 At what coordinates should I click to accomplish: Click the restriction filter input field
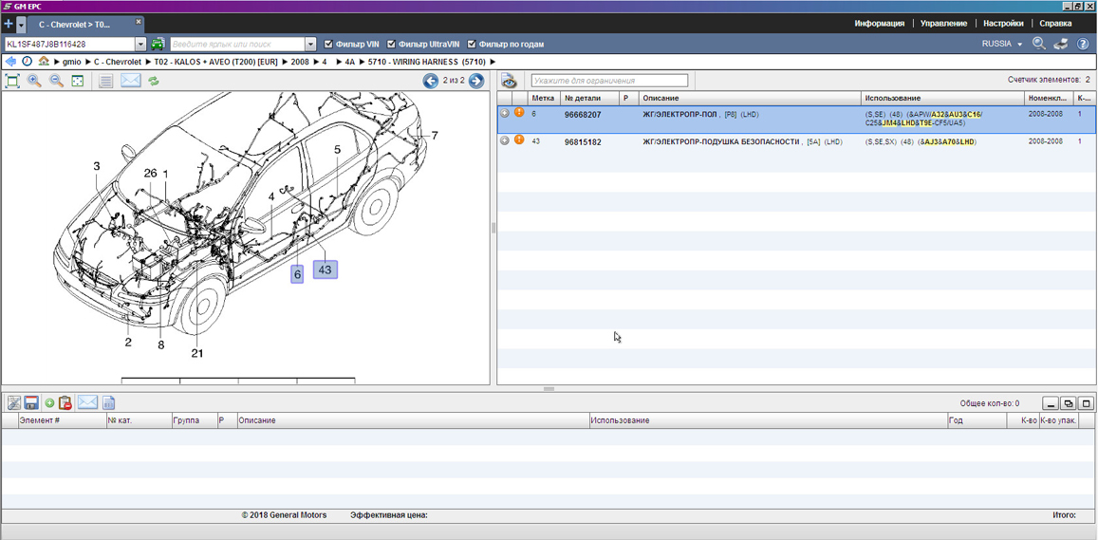click(609, 81)
